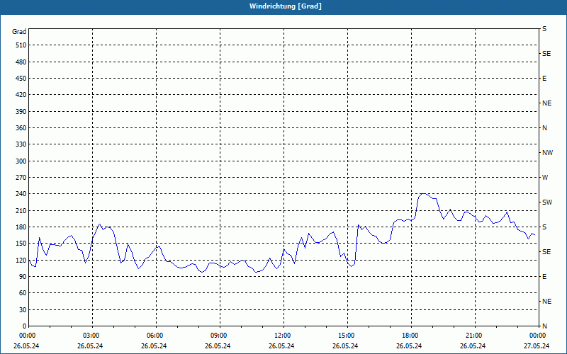Screen dimensions: 567x354
Task: Select the 180 degree axis label
Action: coord(21,227)
